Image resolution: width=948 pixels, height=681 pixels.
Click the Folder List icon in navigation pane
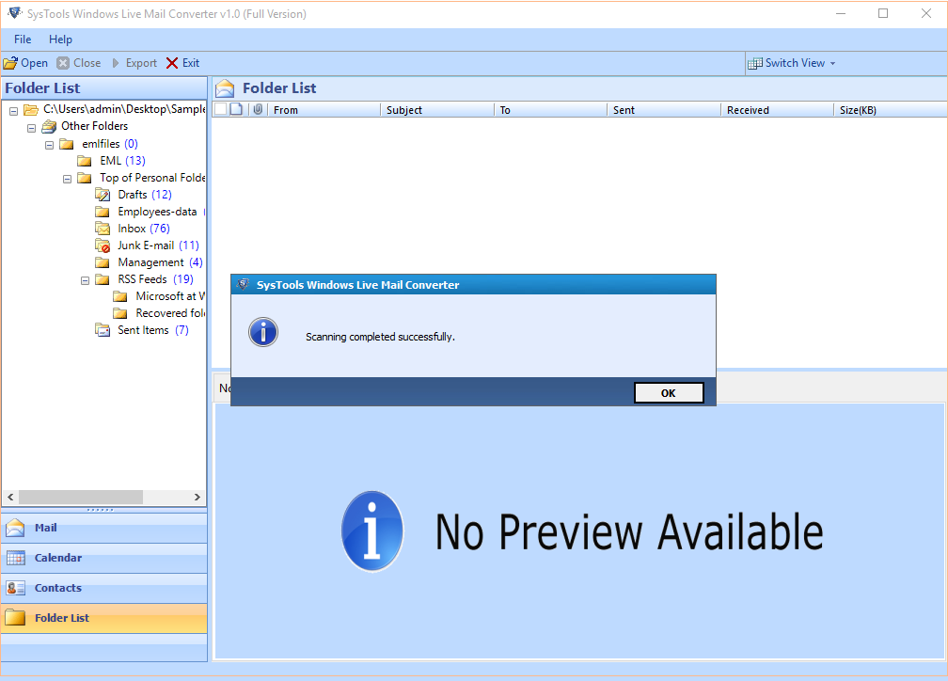coord(15,617)
